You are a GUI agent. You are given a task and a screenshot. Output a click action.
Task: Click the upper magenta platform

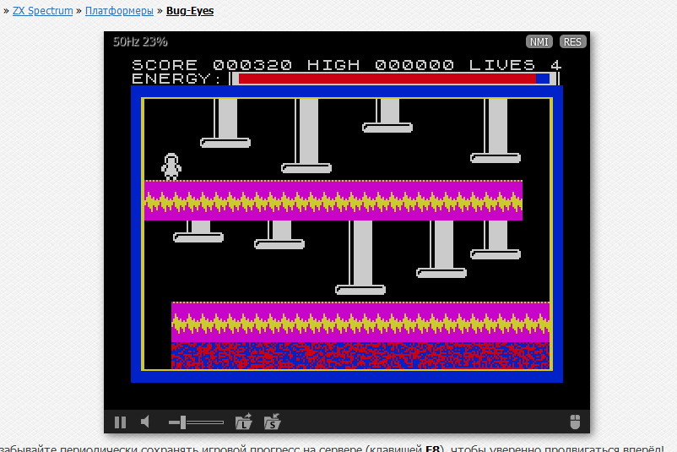click(333, 200)
